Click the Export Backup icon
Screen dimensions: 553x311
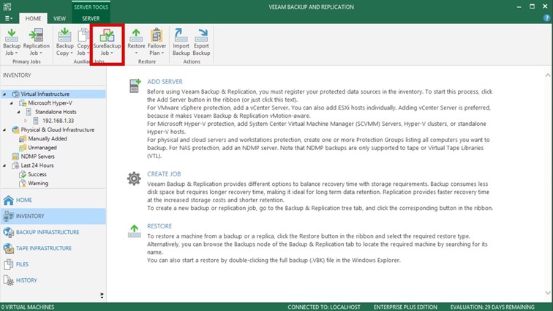(201, 35)
